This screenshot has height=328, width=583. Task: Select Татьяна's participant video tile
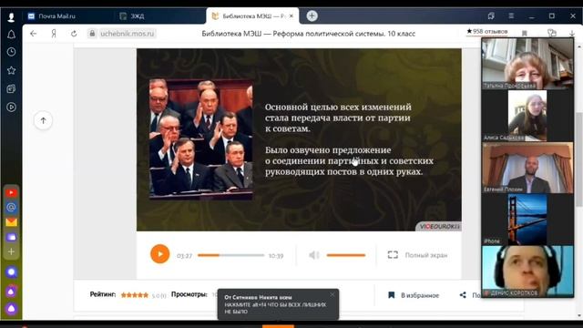pos(527,64)
